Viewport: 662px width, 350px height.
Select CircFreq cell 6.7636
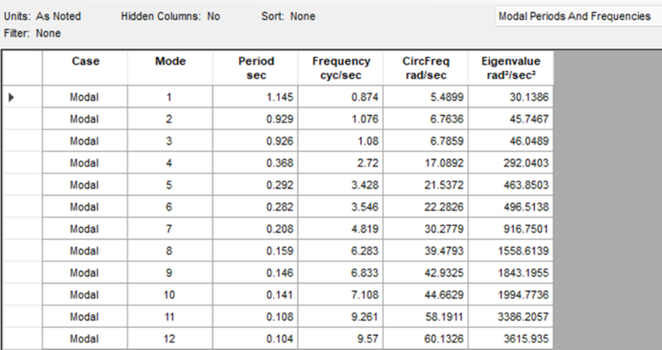coord(425,119)
